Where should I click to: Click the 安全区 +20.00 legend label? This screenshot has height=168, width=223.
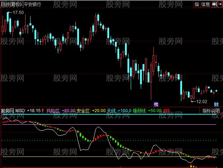[91, 111]
